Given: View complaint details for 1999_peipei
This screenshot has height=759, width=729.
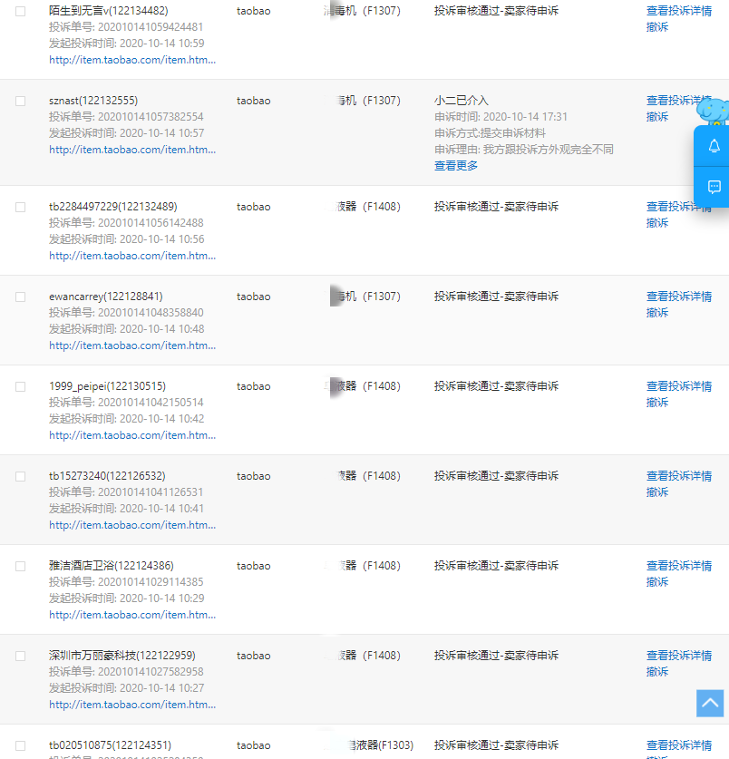Looking at the screenshot, I should point(678,386).
